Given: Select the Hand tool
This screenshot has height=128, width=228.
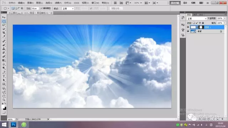Looking at the screenshot, I should pyautogui.click(x=4, y=96).
